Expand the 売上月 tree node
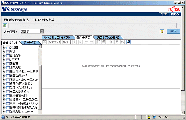This screenshot has height=120, width=186. click(3, 72)
